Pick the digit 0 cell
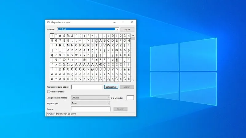The height and width of the screenshot is (138, 246). click(x=113, y=36)
